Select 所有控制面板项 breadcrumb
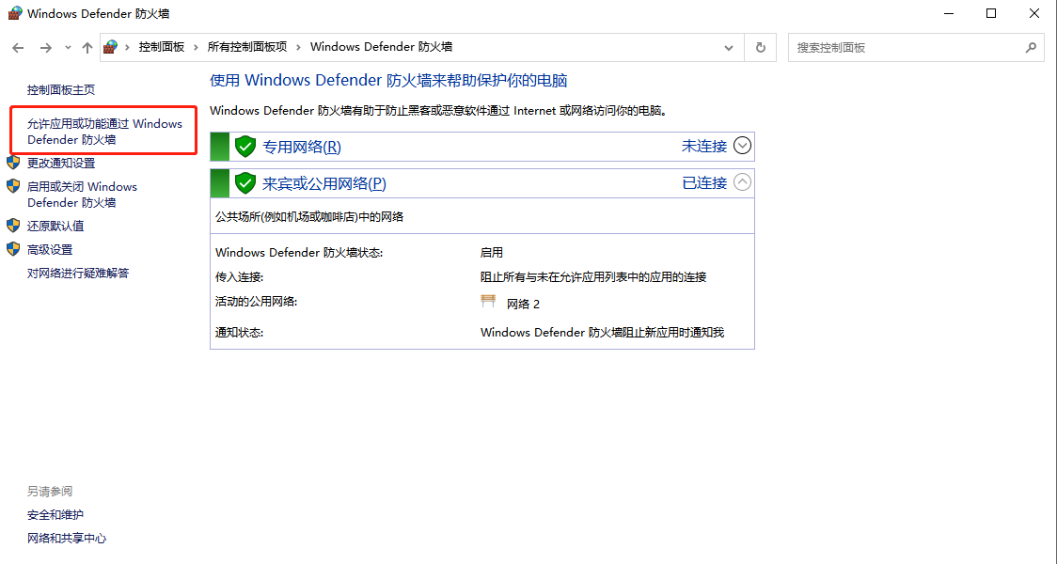Screen dimensions: 1057x564 247,47
